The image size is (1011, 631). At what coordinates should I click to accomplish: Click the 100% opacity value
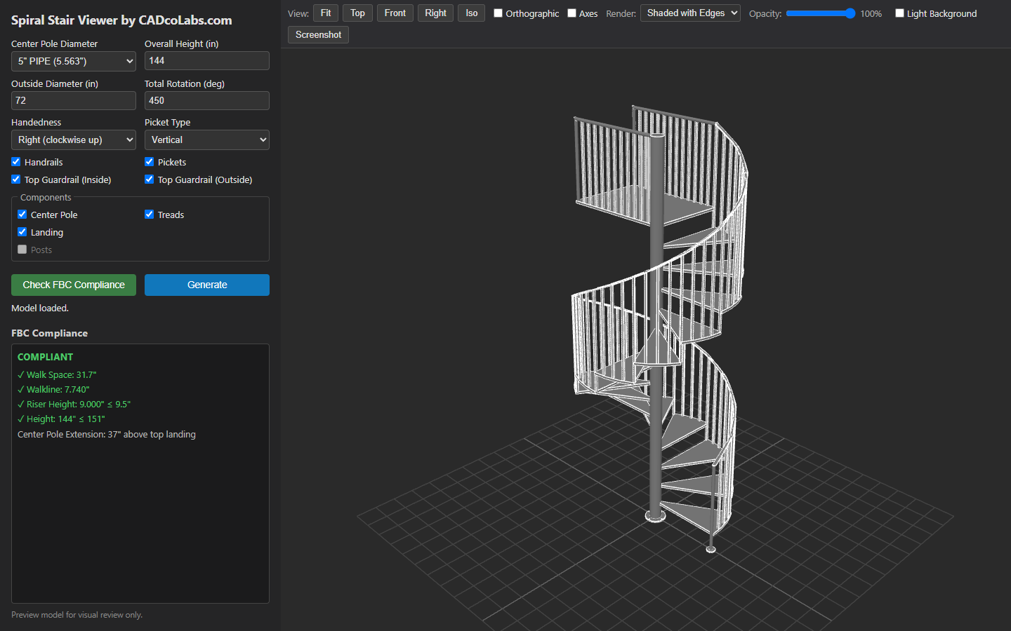click(871, 13)
